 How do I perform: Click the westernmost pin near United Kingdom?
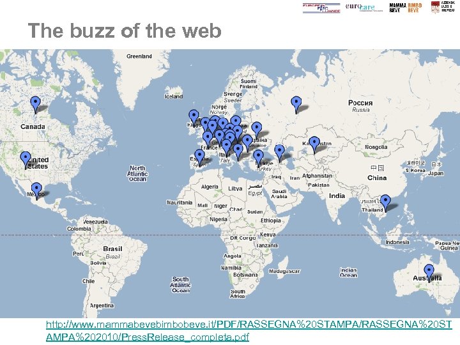pyautogui.click(x=194, y=118)
